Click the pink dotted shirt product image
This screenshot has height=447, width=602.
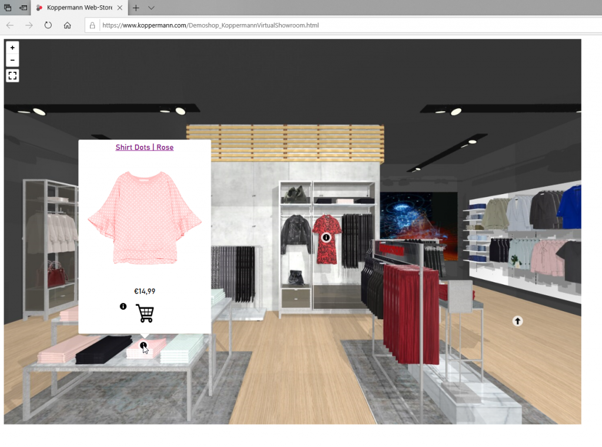[x=145, y=218]
